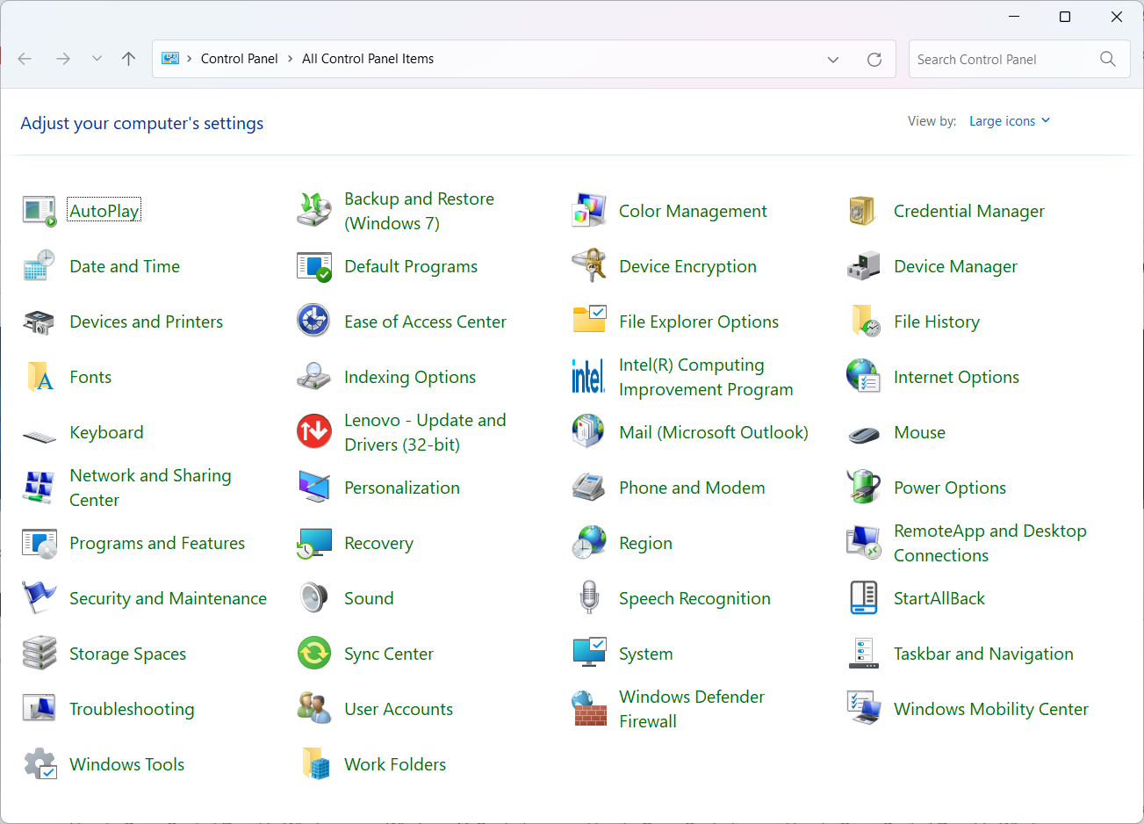Click the Intel Computing Improvement Program logo
1144x824 pixels.
pos(588,377)
